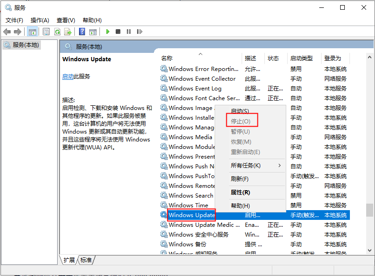
Task: Choose 恢复(M) in the context menu
Action: 241,142
